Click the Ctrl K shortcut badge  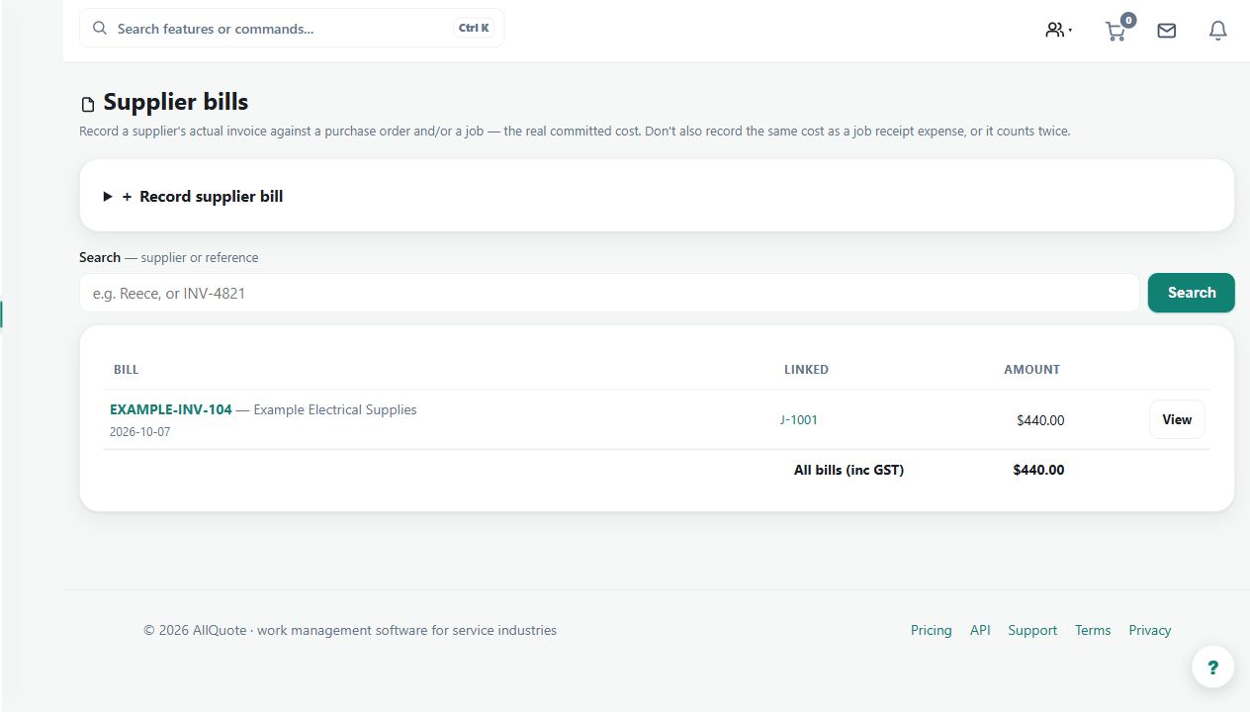tap(474, 28)
